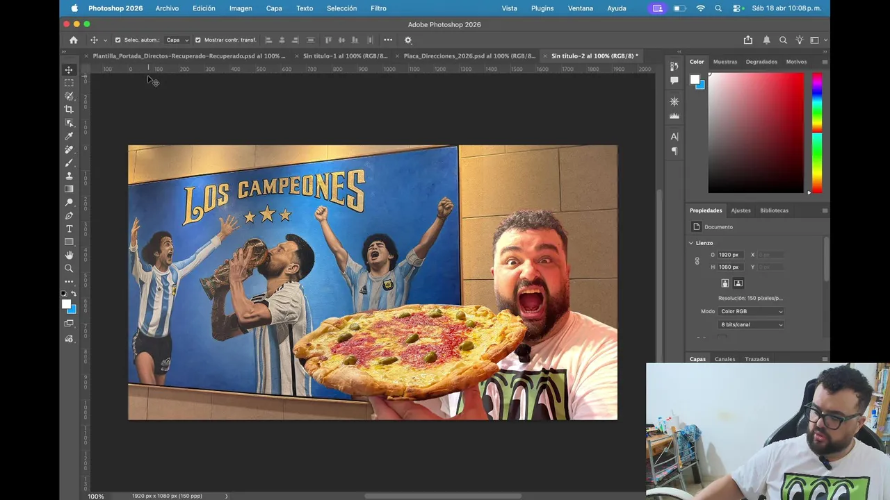Switch to the Muestras tab
This screenshot has height=500, width=890.
pos(725,62)
